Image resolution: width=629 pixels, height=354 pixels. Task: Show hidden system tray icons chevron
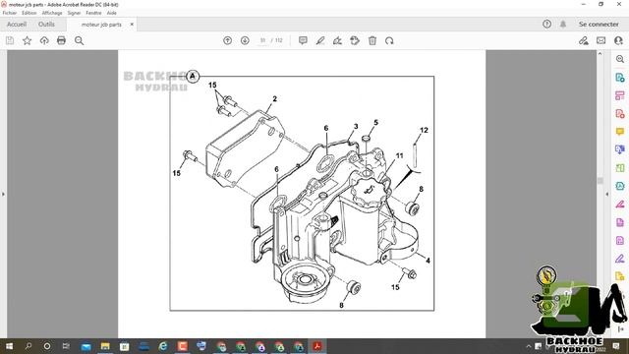[529, 346]
